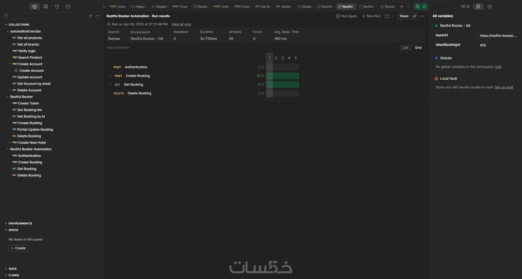Open the Create Token request
This screenshot has width=522, height=279.
pos(28,103)
